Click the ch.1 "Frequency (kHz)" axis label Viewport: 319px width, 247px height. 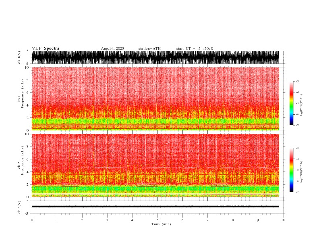pyautogui.click(x=23, y=94)
